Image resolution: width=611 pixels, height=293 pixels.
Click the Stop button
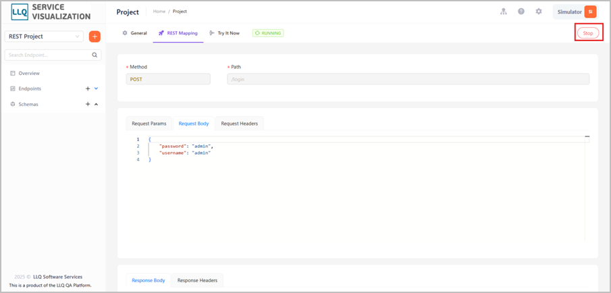588,33
